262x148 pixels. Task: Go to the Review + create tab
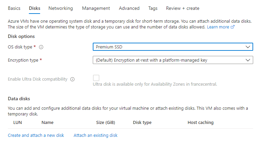pos(182,8)
